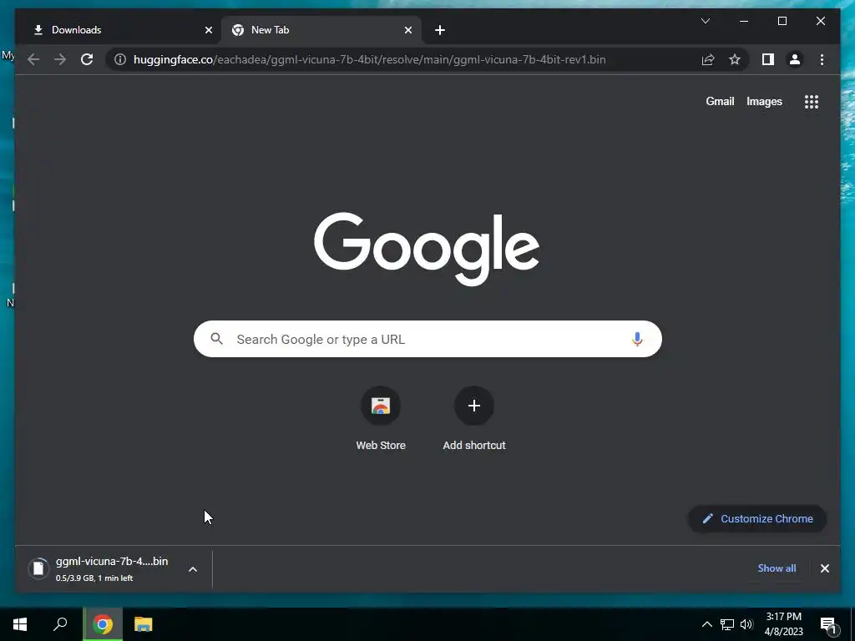Screen dimensions: 855x641
Task: Toggle the Chrome side panel
Action: click(768, 59)
